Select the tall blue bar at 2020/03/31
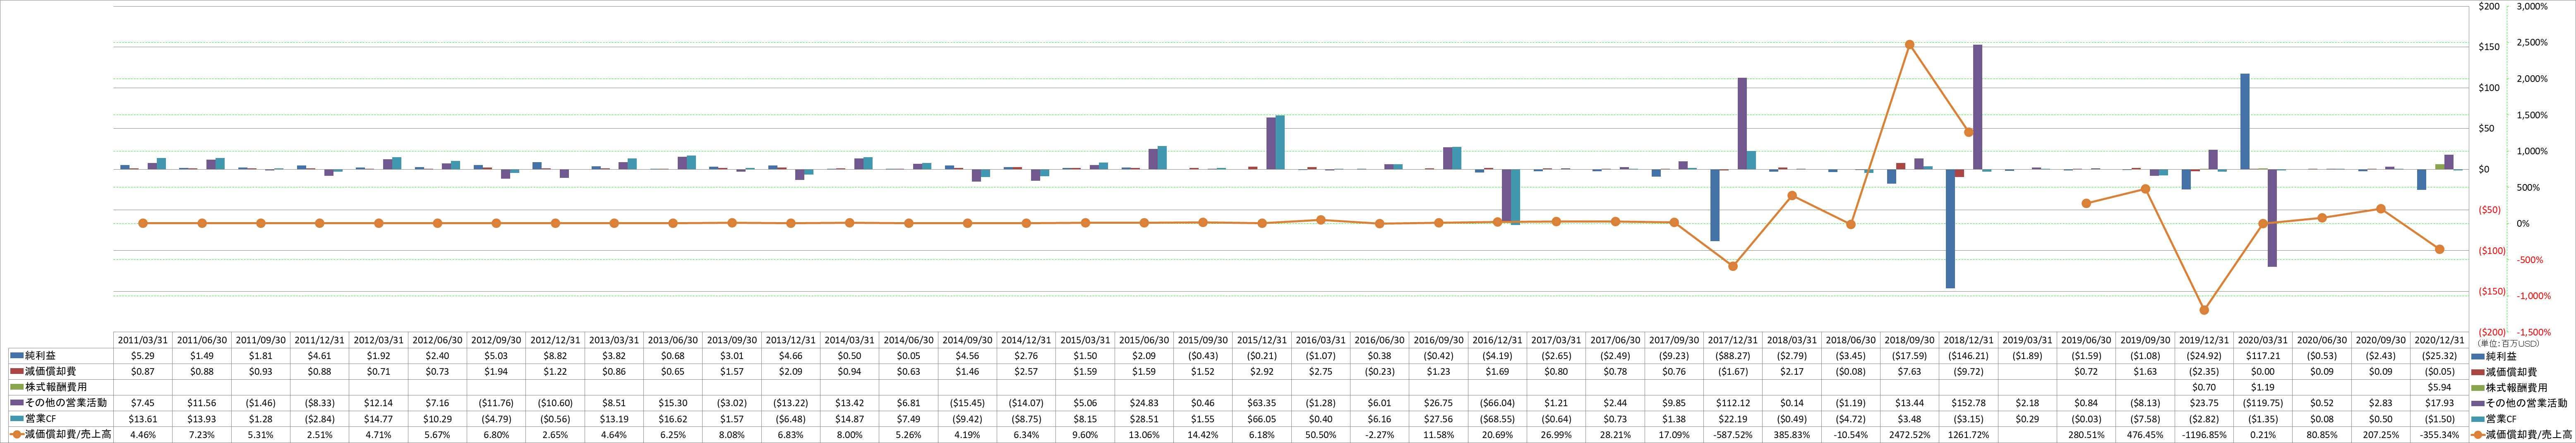2576x443 pixels. [x=2245, y=121]
